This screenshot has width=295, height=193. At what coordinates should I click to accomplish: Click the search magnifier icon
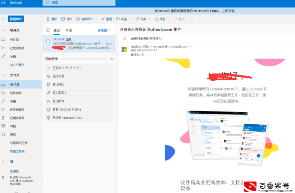click(x=48, y=3)
